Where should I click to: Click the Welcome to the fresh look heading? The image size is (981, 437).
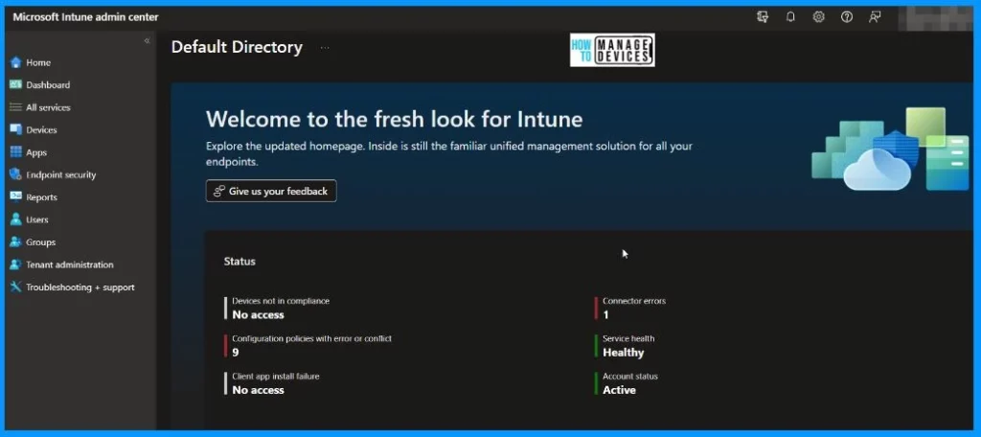(x=394, y=119)
